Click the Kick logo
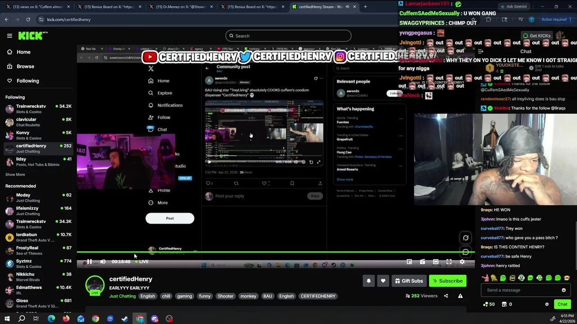 32,36
